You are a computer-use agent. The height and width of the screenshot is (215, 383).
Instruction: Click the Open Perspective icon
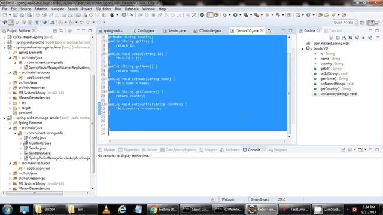pos(362,23)
